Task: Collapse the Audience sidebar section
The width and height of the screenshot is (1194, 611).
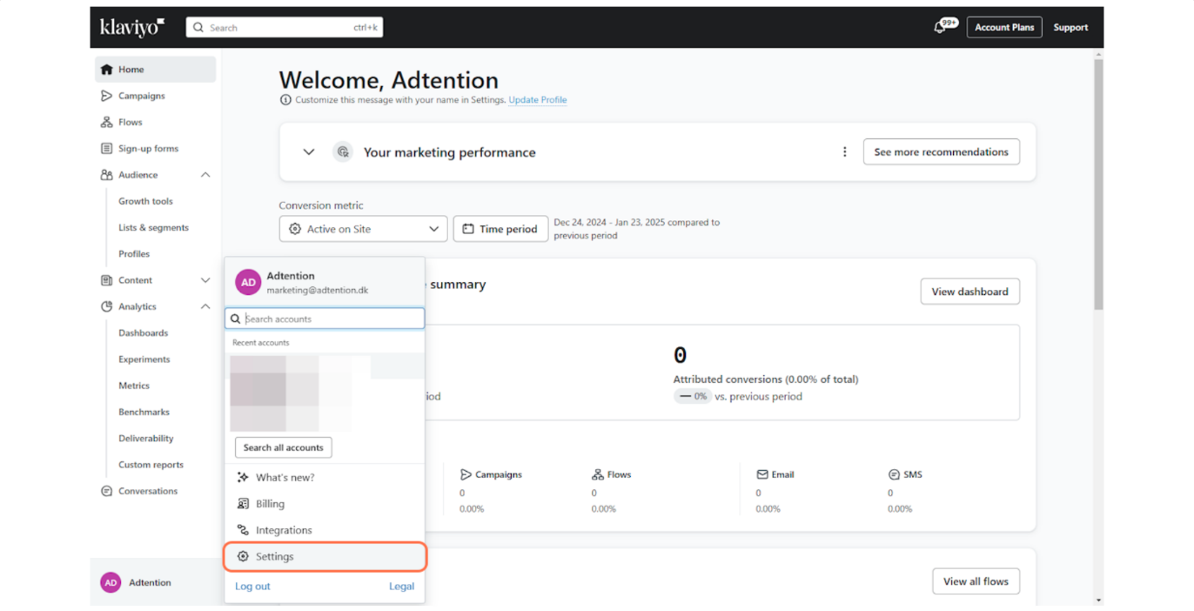Action: [x=205, y=175]
